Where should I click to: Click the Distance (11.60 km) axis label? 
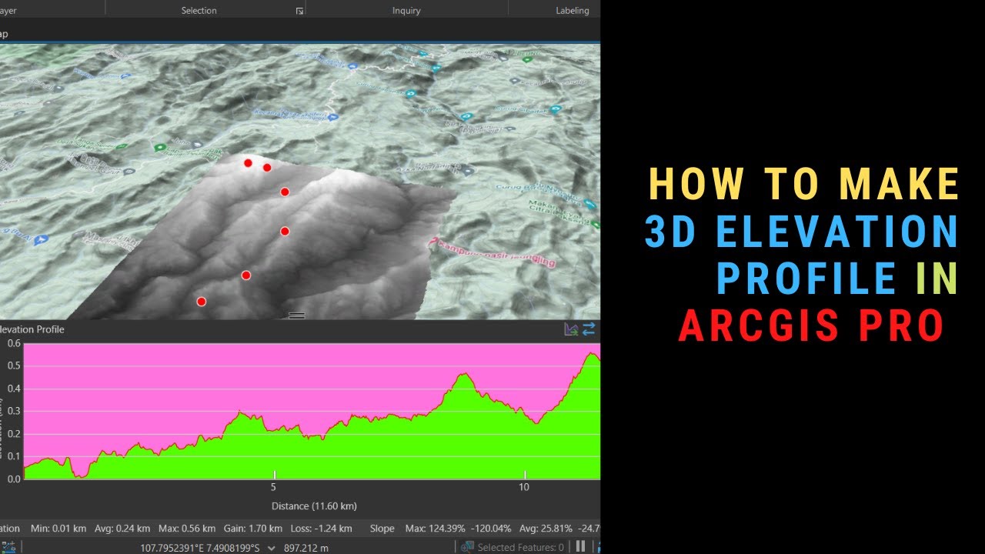(x=314, y=506)
